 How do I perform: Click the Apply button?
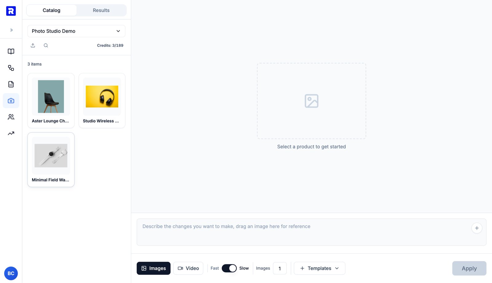pyautogui.click(x=469, y=268)
